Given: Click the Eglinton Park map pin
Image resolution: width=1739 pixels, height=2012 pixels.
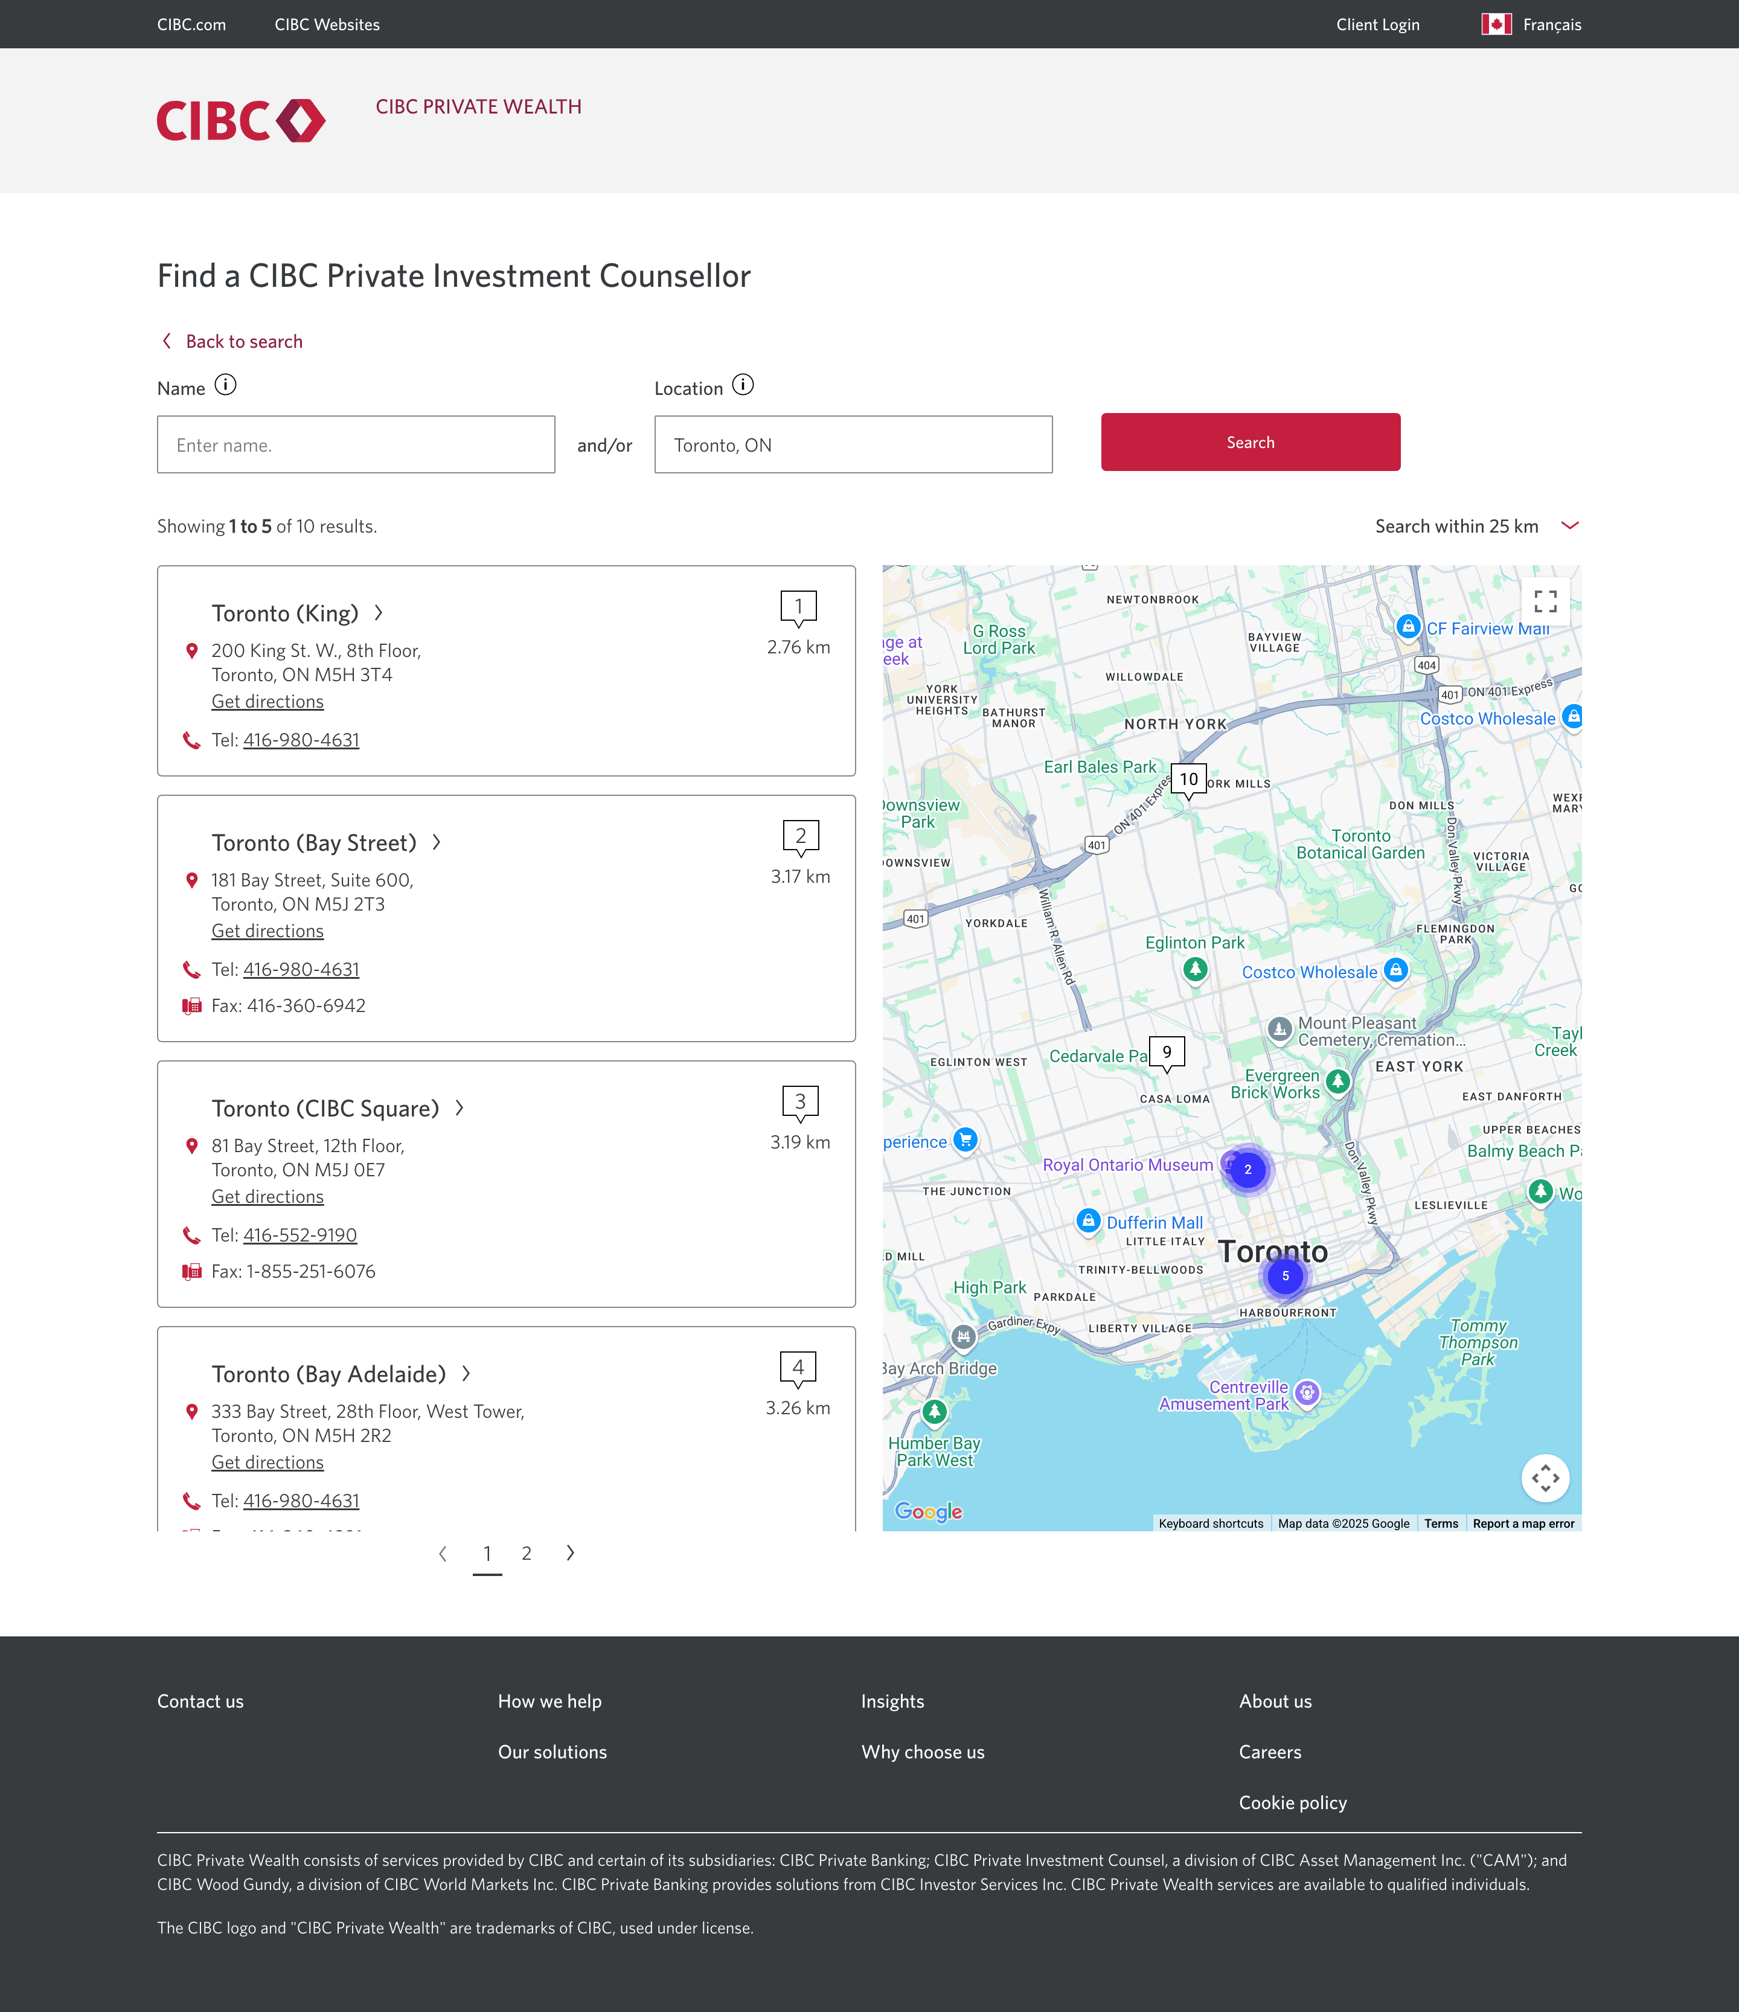Looking at the screenshot, I should (1195, 969).
